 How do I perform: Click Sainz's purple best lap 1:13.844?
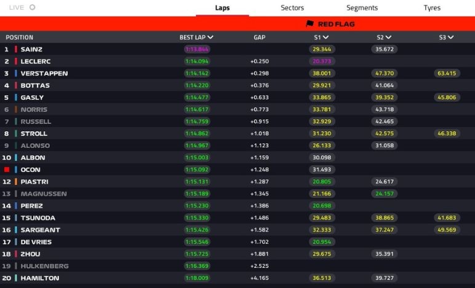(x=197, y=49)
